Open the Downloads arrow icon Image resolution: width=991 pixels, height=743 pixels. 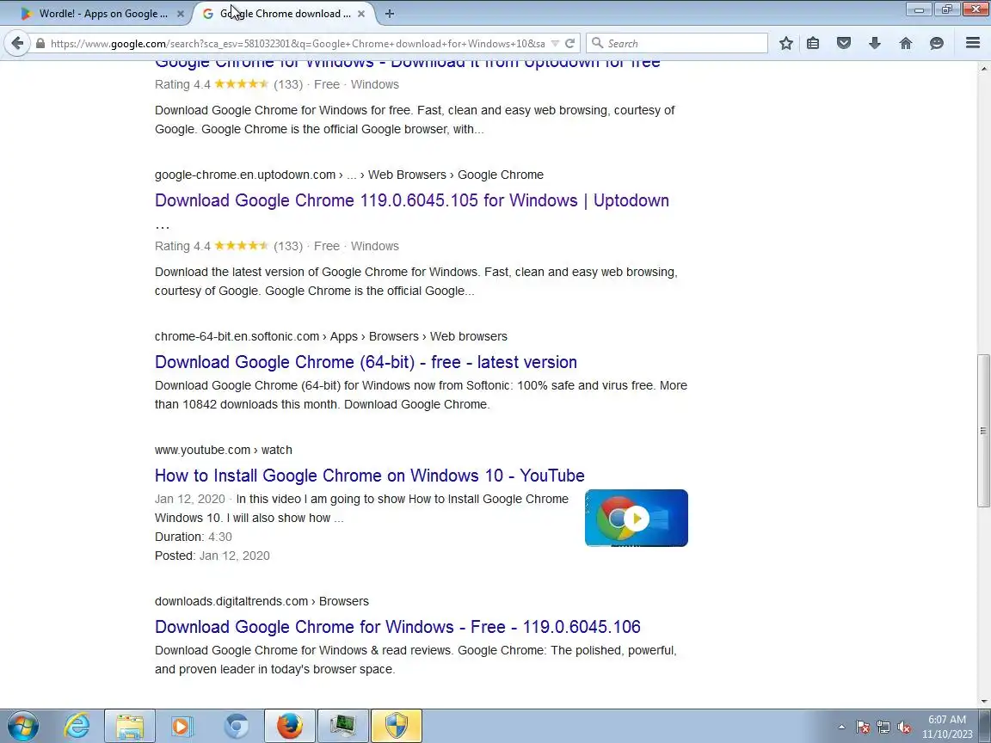pyautogui.click(x=875, y=43)
